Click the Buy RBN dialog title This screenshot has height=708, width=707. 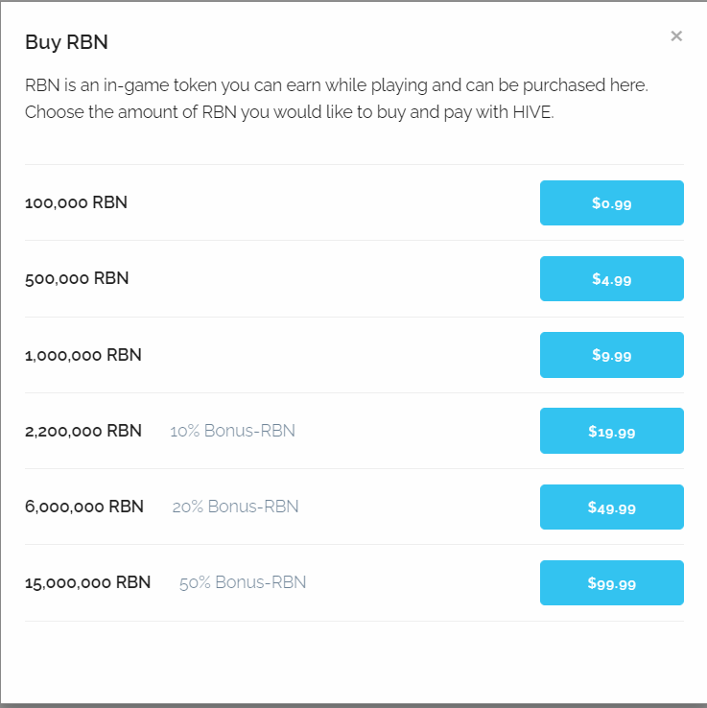coord(66,42)
